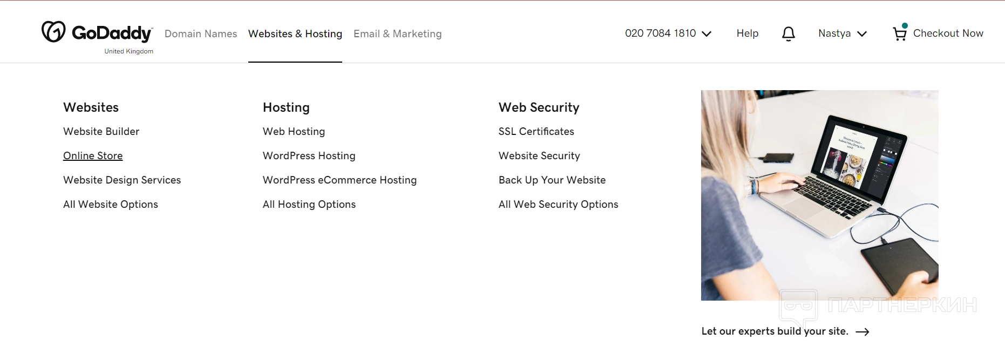The height and width of the screenshot is (360, 1005).
Task: View All Website Options
Action: [x=111, y=205]
